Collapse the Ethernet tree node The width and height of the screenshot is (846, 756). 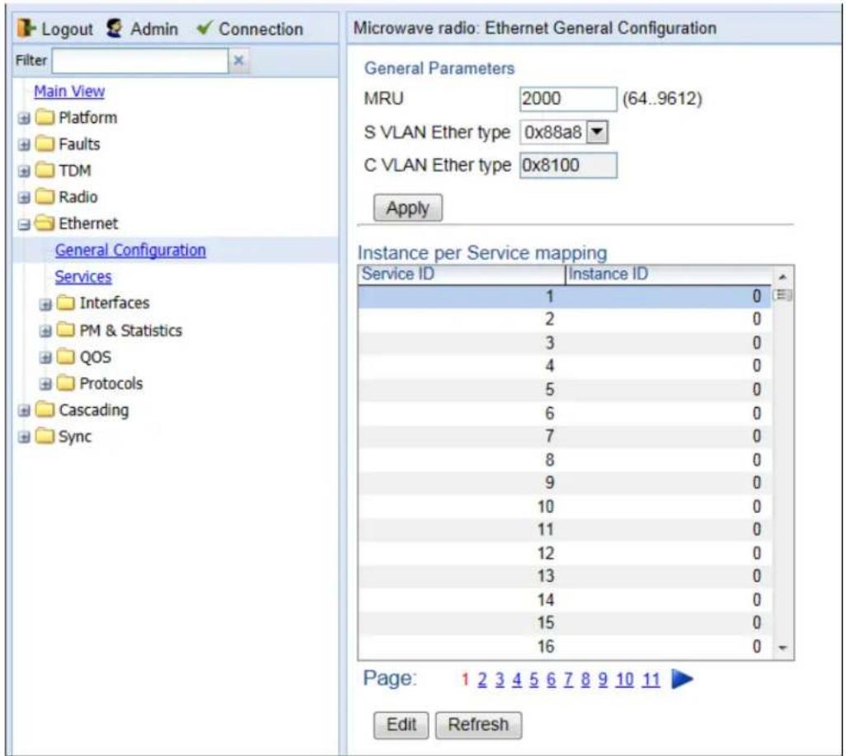(x=24, y=224)
